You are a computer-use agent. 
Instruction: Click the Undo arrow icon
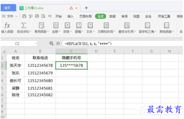click(x=50, y=16)
